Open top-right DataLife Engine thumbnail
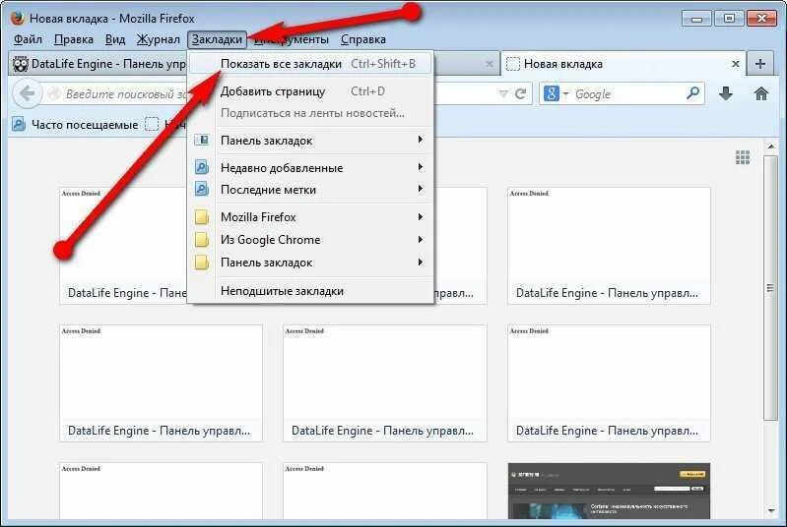The width and height of the screenshot is (787, 527). [609, 246]
